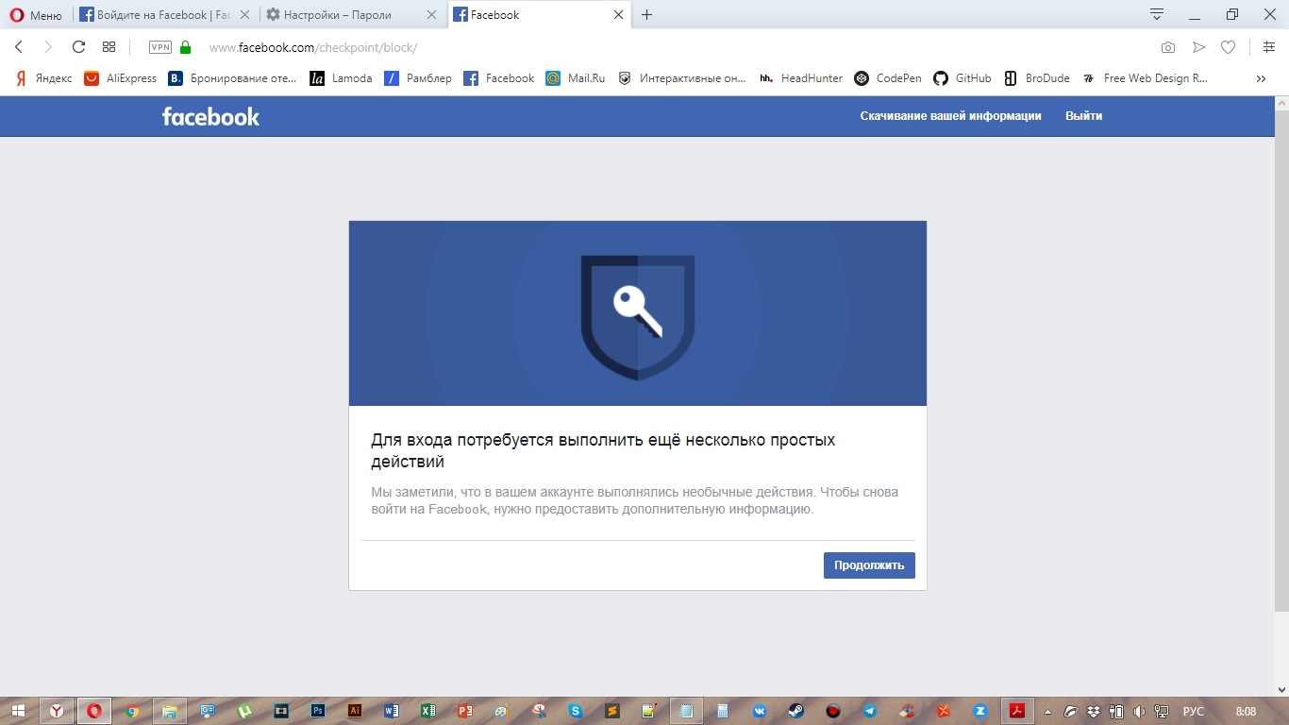Screen dimensions: 1289x725
Task: Open the tab menu icon in title bar
Action: click(1156, 14)
